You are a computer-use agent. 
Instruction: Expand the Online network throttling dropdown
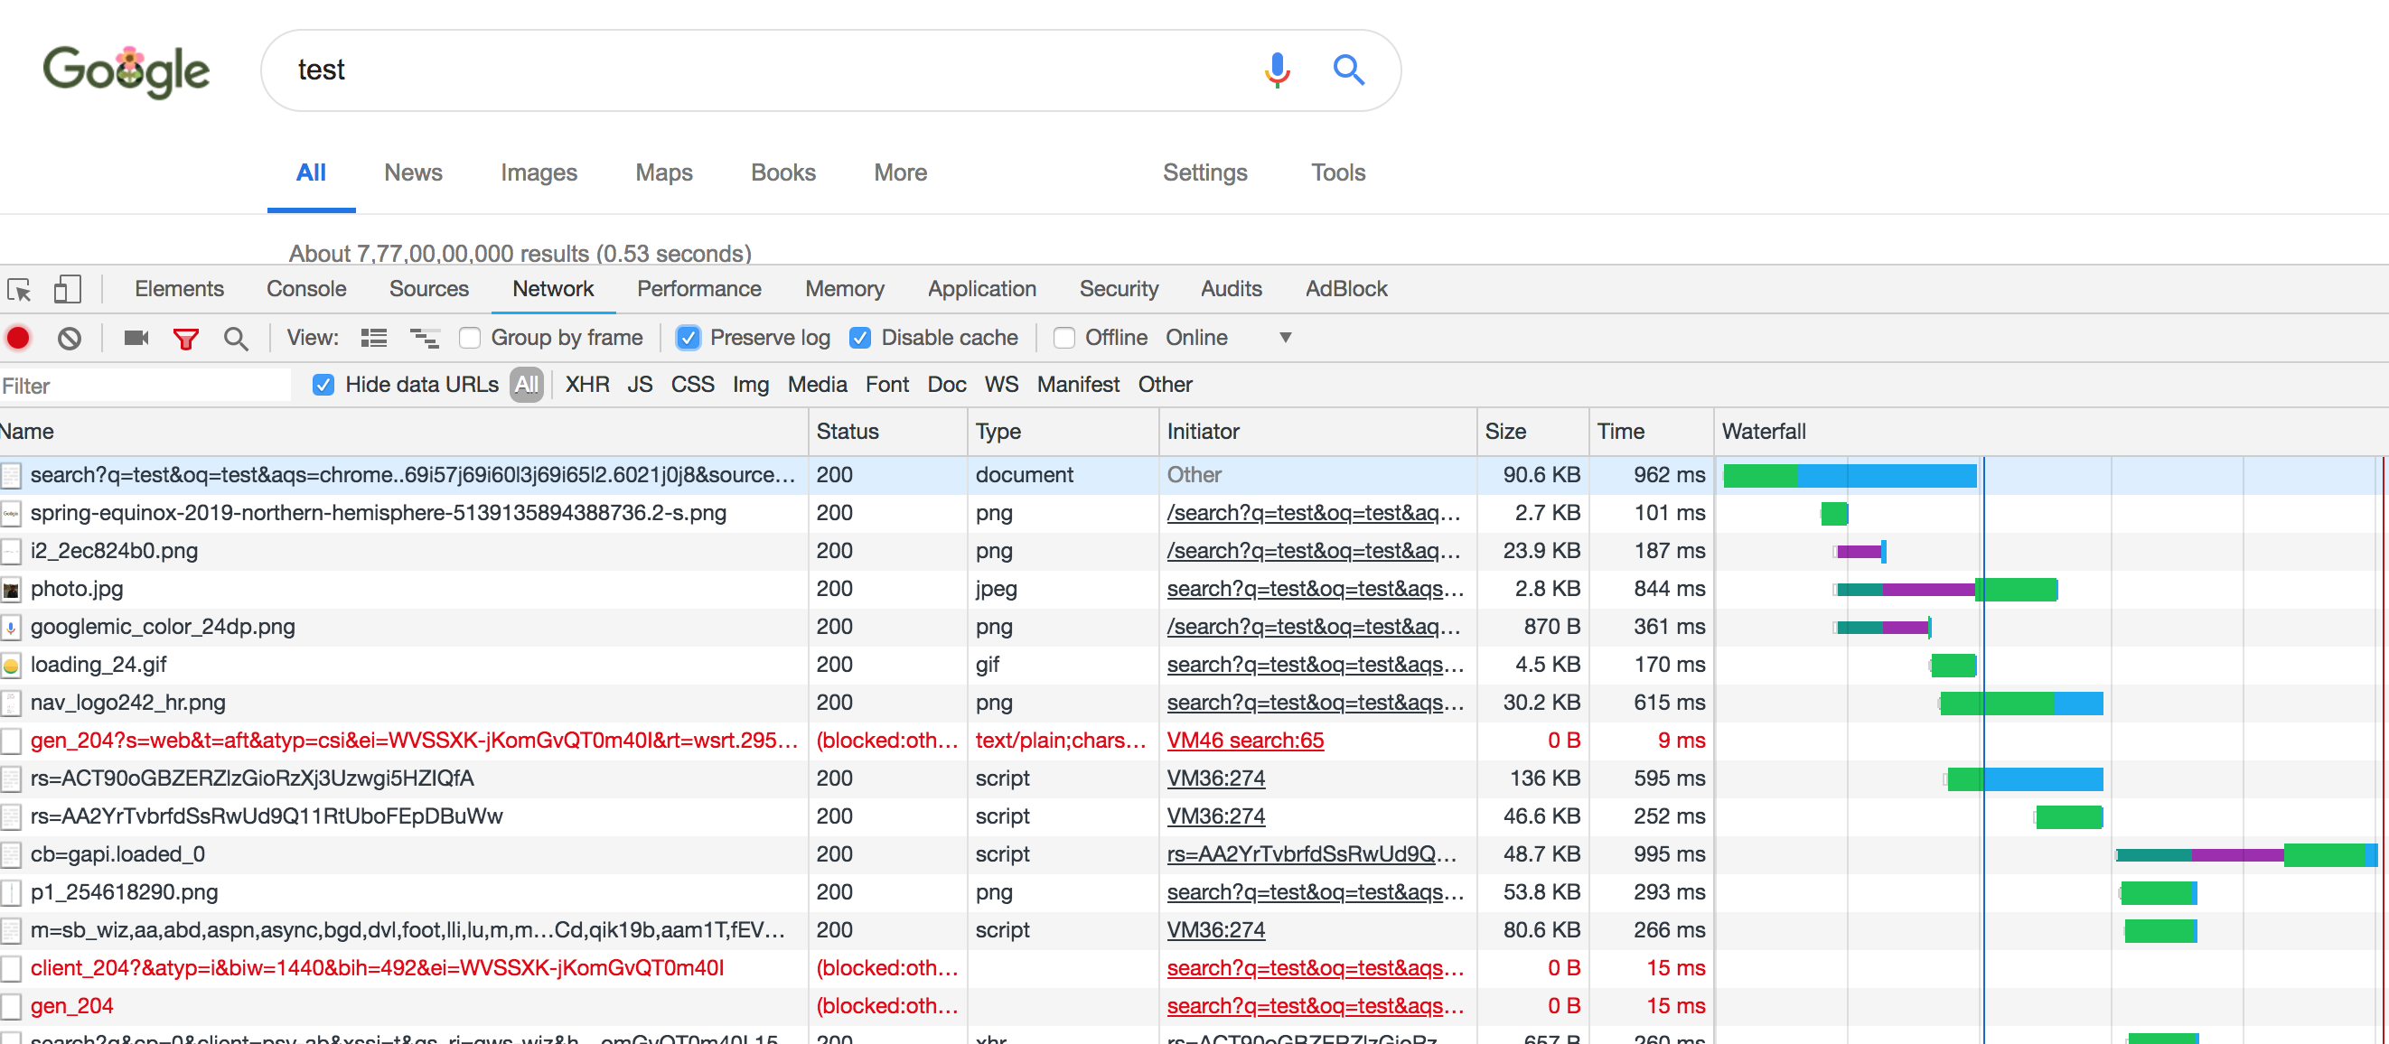click(1284, 338)
